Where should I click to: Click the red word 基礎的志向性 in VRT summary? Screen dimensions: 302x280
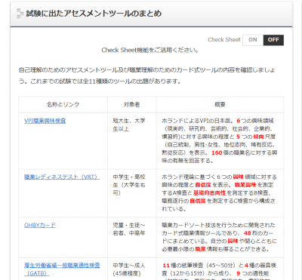click(209, 193)
